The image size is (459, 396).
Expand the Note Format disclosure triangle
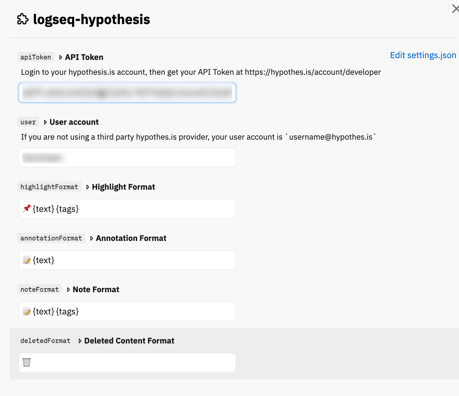pyautogui.click(x=69, y=290)
